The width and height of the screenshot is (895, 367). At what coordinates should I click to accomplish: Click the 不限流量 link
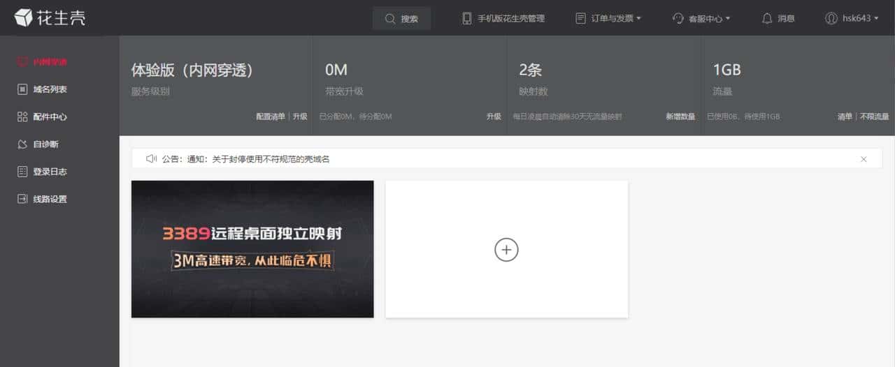[x=874, y=117]
